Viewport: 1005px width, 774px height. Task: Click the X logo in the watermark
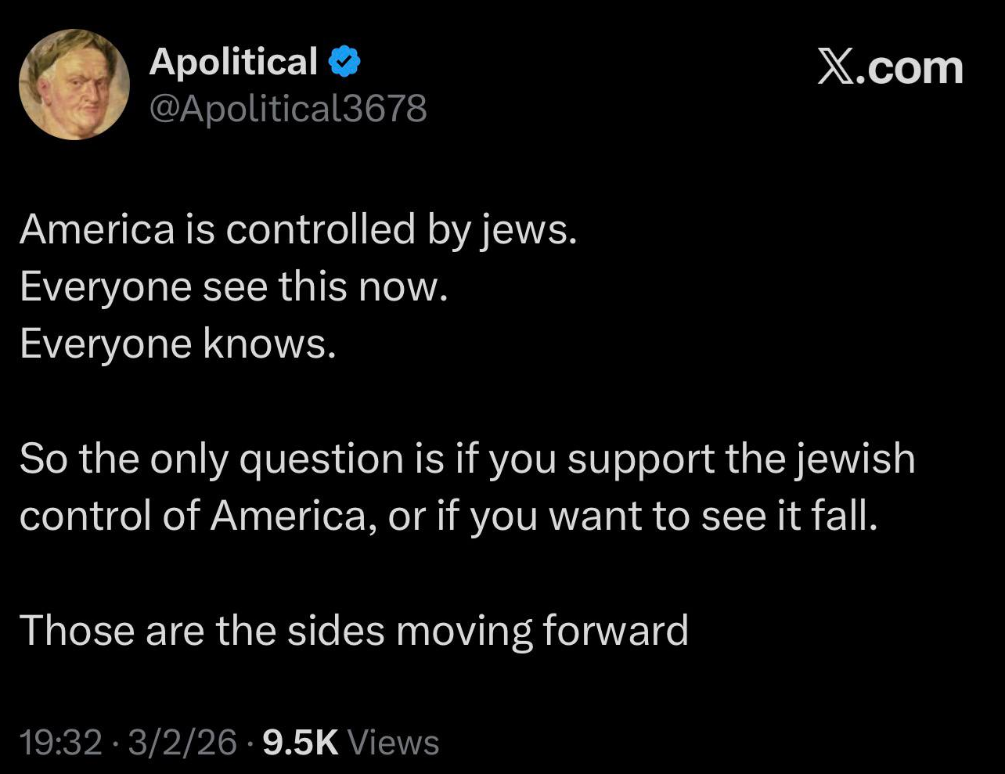click(835, 67)
